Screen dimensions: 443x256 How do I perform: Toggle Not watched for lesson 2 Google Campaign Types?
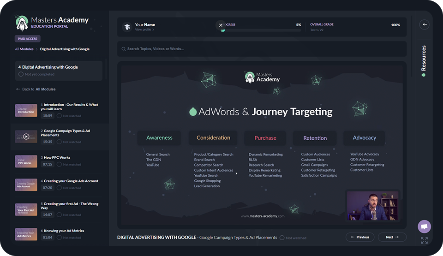click(x=59, y=142)
